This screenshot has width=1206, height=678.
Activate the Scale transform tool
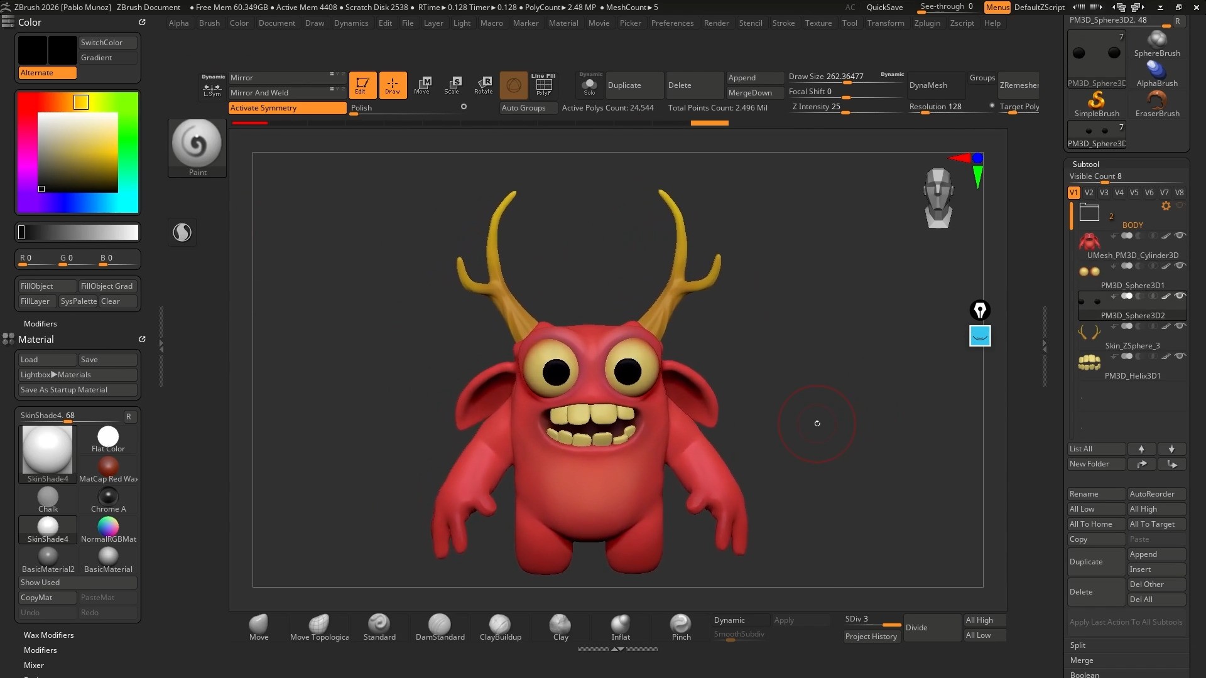tap(452, 85)
